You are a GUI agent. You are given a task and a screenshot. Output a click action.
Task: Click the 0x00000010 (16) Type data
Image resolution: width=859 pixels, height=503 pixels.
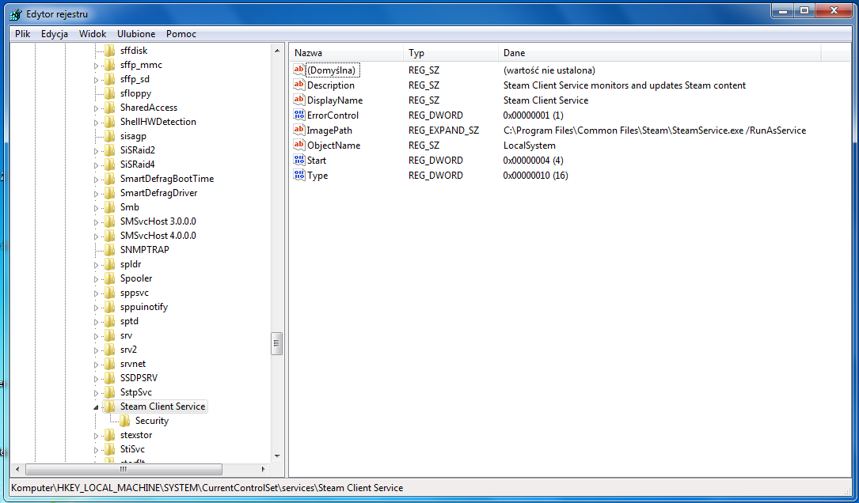536,175
